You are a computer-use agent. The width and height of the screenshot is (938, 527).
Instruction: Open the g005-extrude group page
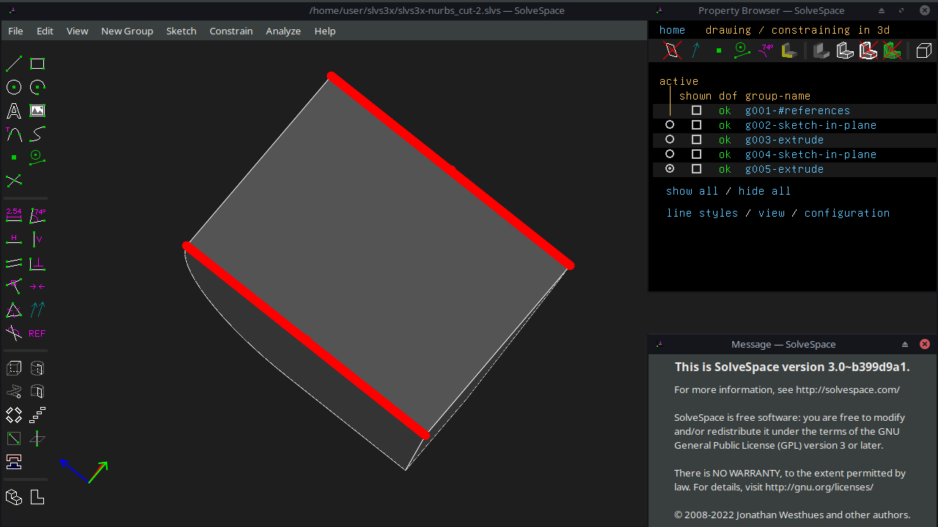[784, 169]
